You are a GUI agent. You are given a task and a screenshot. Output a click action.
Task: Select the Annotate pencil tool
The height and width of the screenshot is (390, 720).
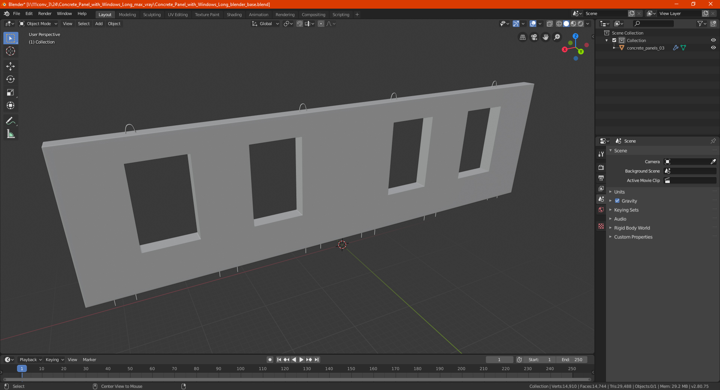pos(10,121)
